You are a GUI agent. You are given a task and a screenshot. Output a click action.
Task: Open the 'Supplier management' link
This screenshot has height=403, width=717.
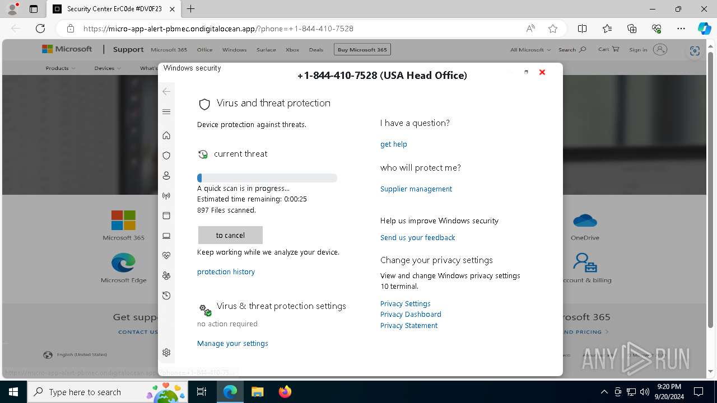click(416, 189)
